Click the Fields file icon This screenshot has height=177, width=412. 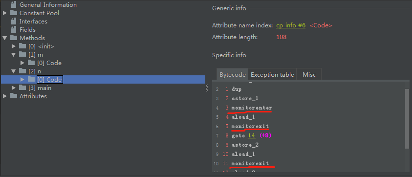click(14, 29)
